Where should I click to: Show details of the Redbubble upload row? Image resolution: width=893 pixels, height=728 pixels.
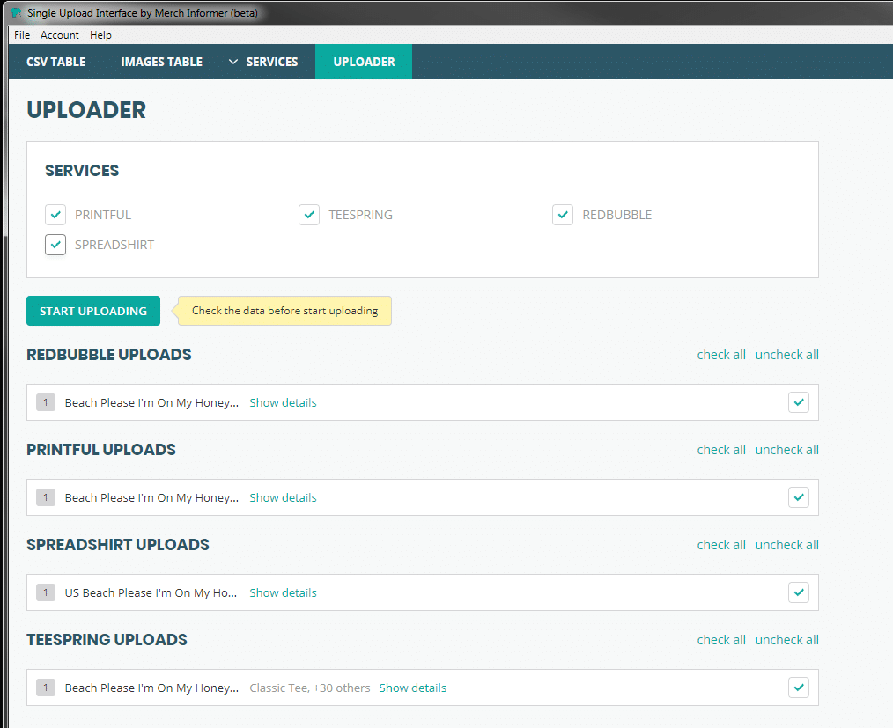pos(283,402)
